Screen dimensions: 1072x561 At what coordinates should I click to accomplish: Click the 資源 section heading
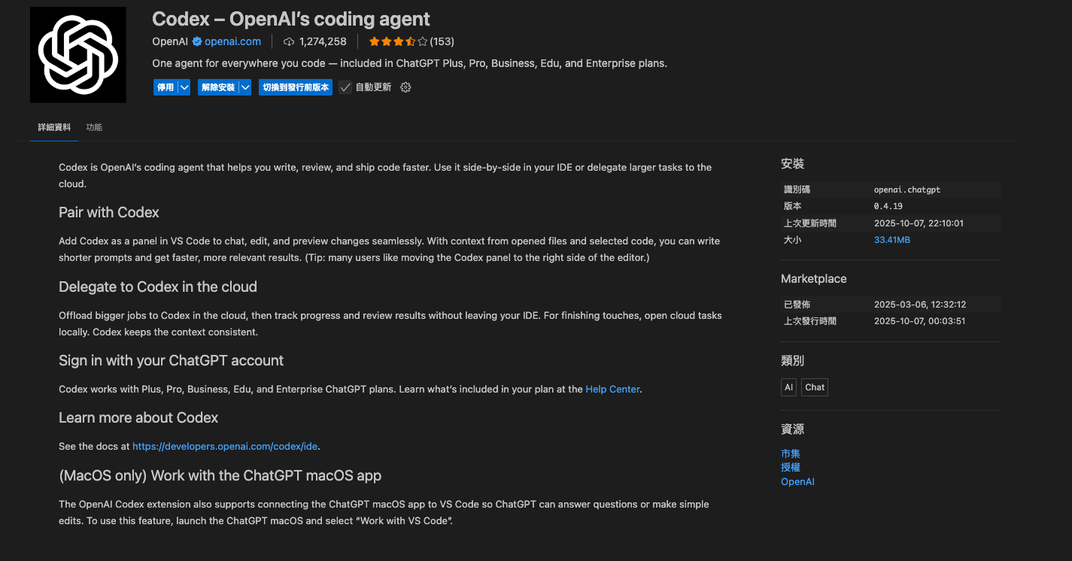click(x=793, y=429)
